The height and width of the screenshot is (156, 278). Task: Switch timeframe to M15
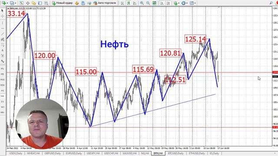(3, 80)
